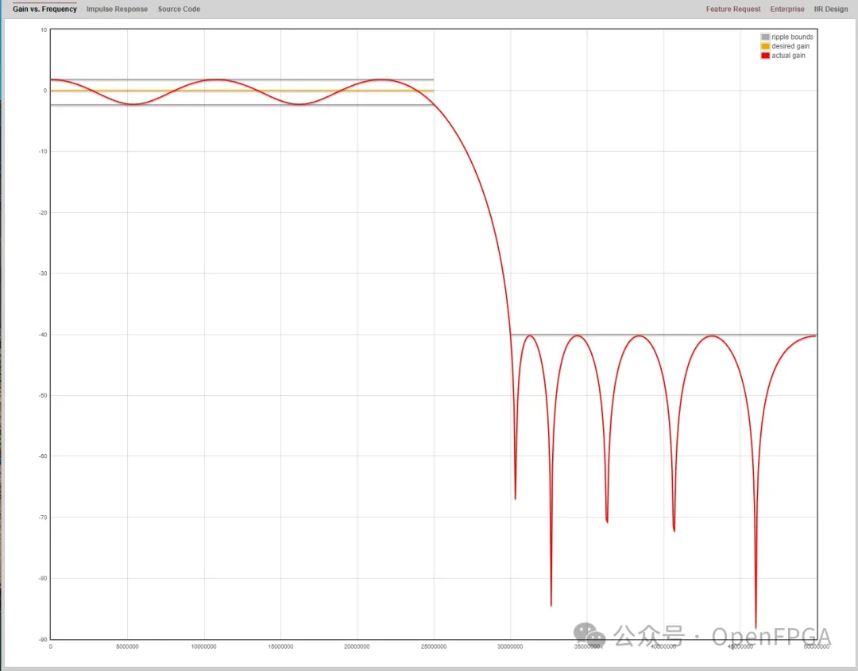
Task: Select the 'ripple bounds' legend label
Action: click(x=792, y=37)
